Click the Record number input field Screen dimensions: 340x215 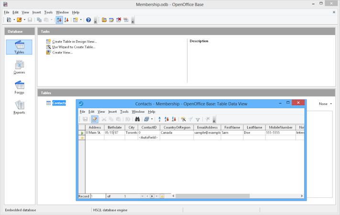click(x=98, y=196)
